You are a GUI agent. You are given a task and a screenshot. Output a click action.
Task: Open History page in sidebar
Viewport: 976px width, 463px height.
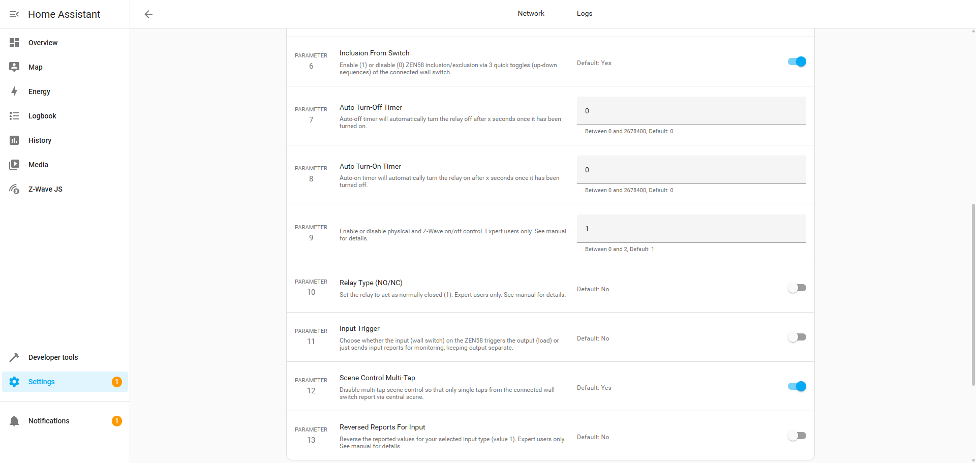(x=65, y=140)
